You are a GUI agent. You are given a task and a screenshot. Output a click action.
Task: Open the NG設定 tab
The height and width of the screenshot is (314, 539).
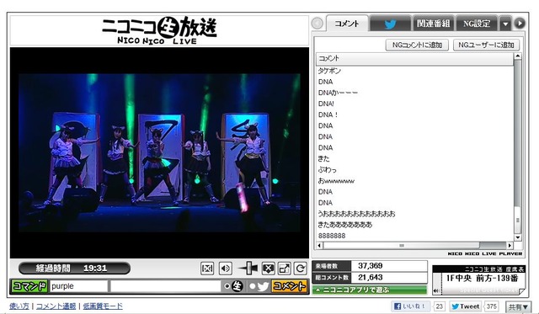click(477, 24)
